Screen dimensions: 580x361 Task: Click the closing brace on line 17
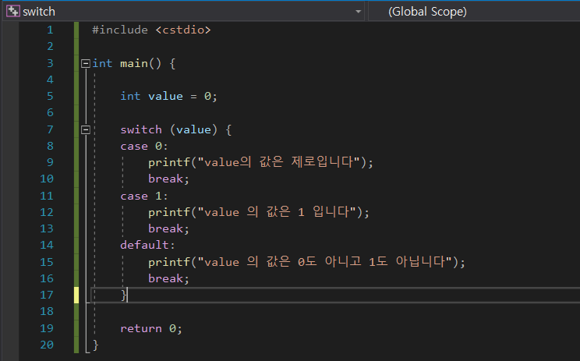(124, 296)
